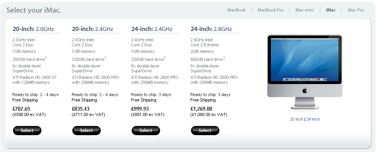Screen dimensions: 377x152
Task: Click the (£851.00 ex VAT) text
Action: pos(148,115)
